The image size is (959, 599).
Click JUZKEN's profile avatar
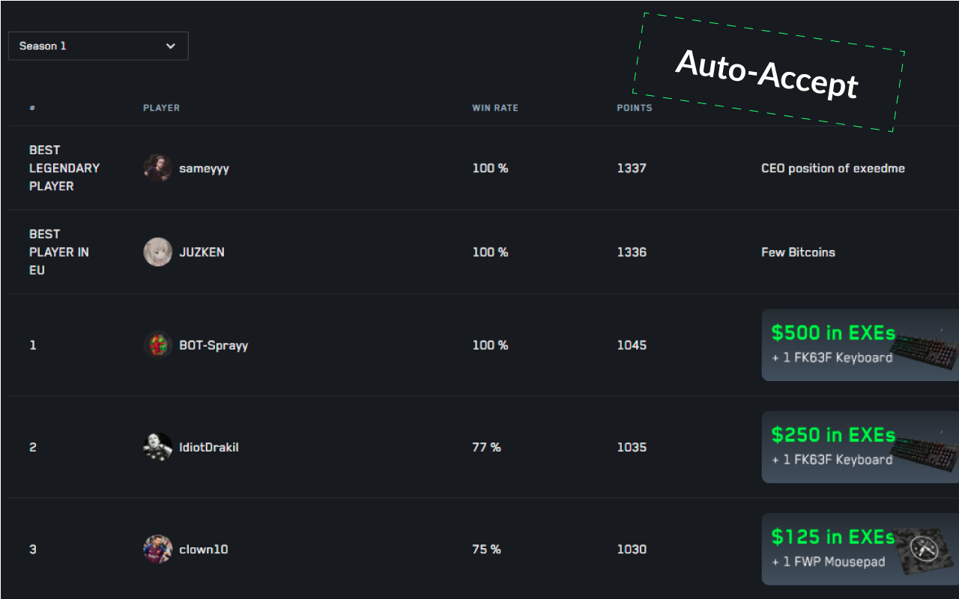click(x=157, y=252)
